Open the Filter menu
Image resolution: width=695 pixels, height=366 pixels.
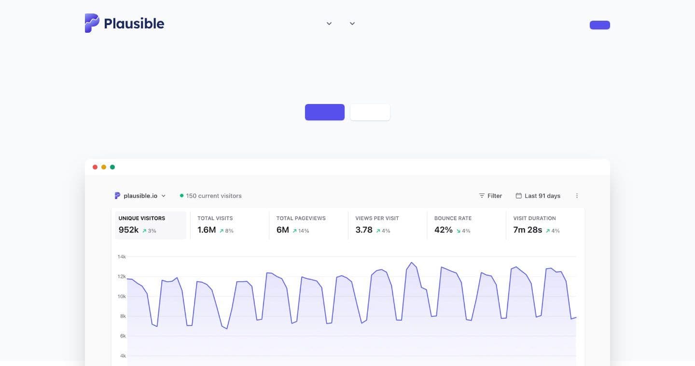pos(490,196)
